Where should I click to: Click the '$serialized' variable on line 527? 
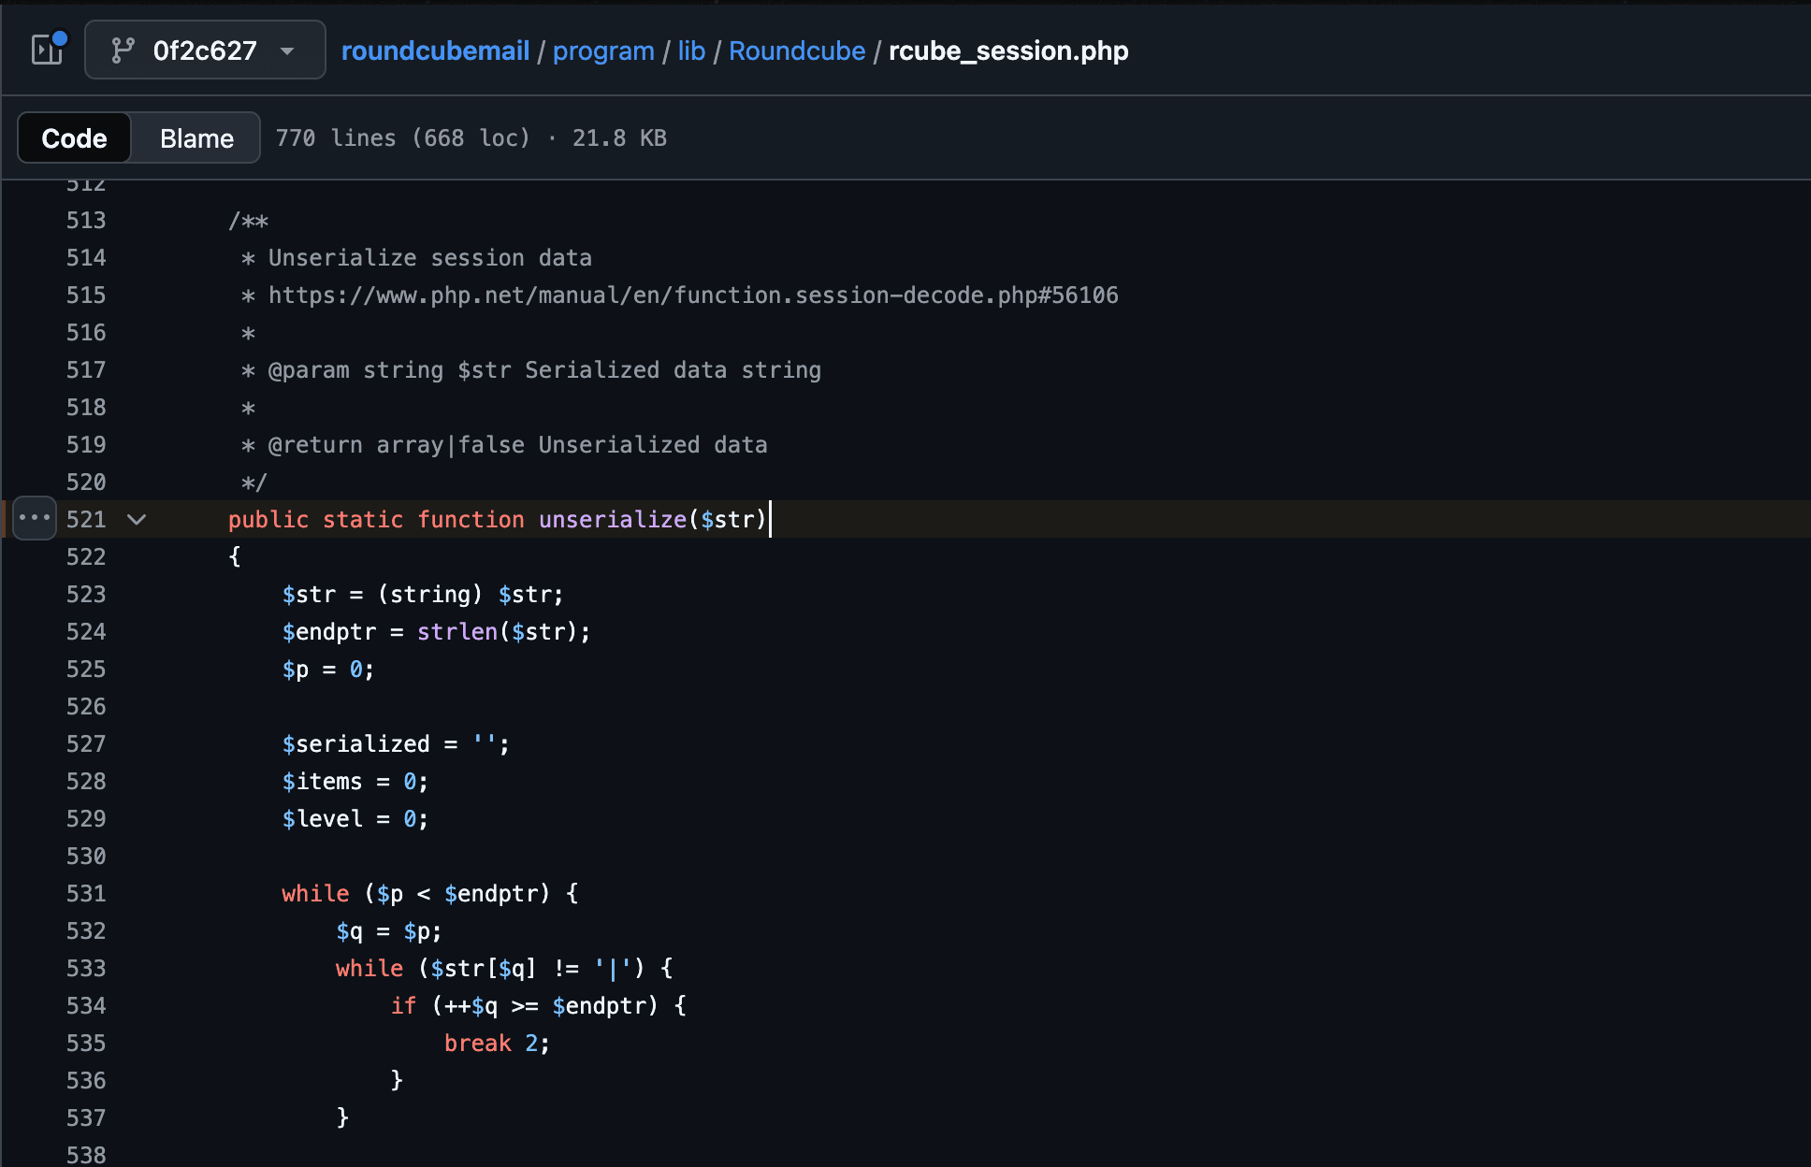point(355,743)
